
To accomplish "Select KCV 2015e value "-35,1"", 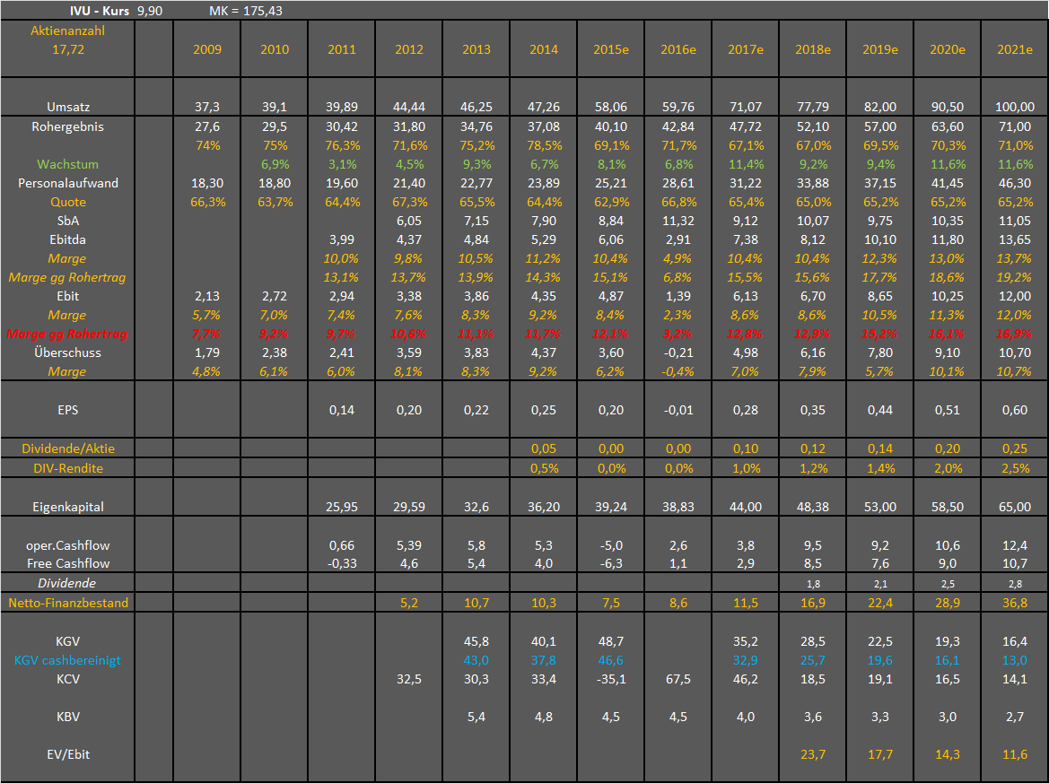I will (x=611, y=679).
